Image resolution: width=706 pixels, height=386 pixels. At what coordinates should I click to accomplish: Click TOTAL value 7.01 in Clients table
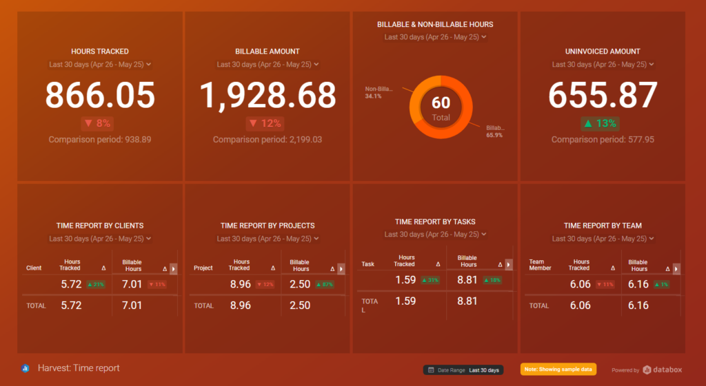[132, 305]
